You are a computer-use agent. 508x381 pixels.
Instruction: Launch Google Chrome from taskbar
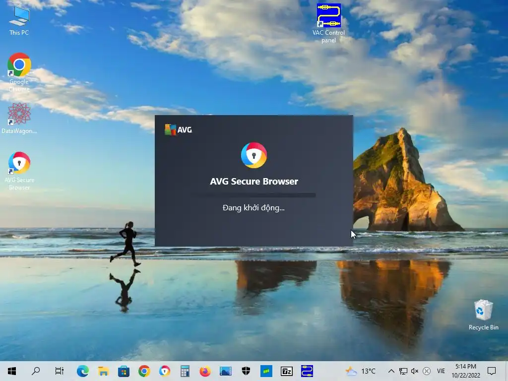tap(144, 371)
